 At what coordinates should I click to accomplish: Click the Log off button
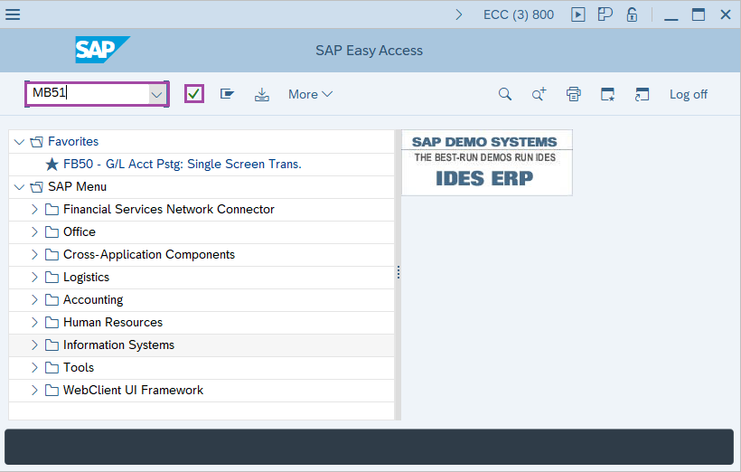pyautogui.click(x=688, y=94)
